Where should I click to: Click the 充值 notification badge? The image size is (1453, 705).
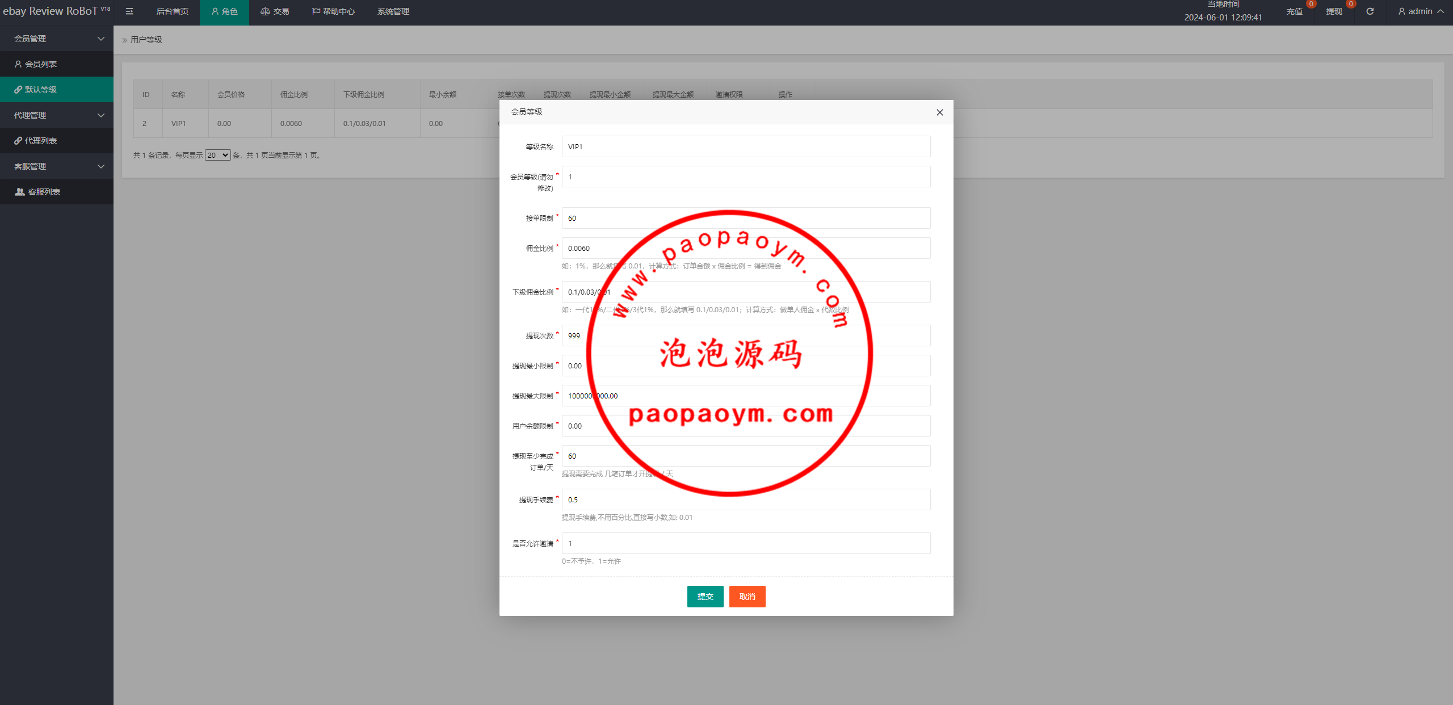pos(1311,4)
